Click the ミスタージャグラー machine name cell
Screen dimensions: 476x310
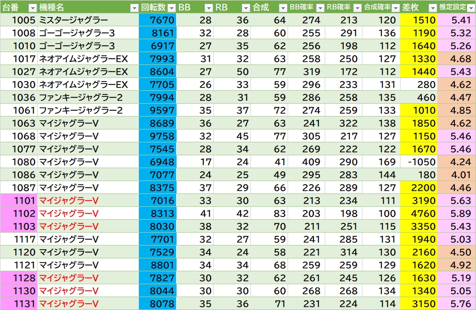(x=88, y=20)
